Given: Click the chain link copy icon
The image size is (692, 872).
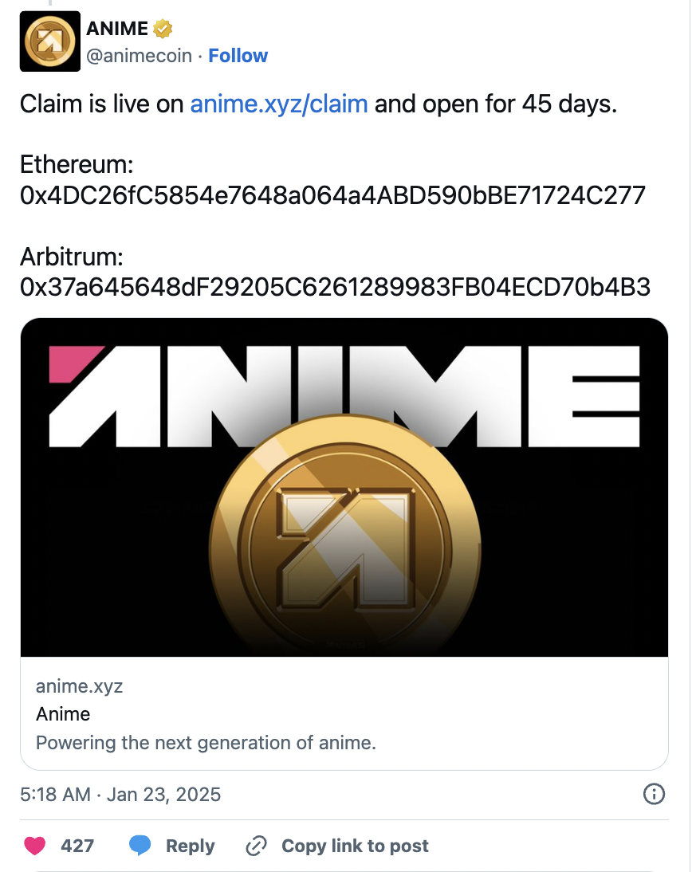Looking at the screenshot, I should tap(256, 846).
